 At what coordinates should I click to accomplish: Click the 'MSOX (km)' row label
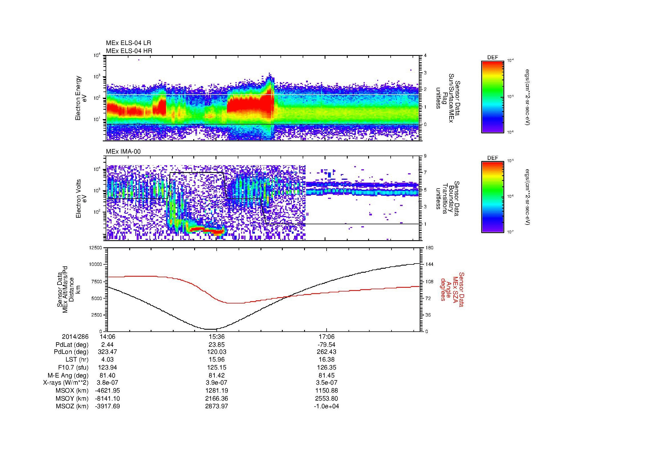72,391
